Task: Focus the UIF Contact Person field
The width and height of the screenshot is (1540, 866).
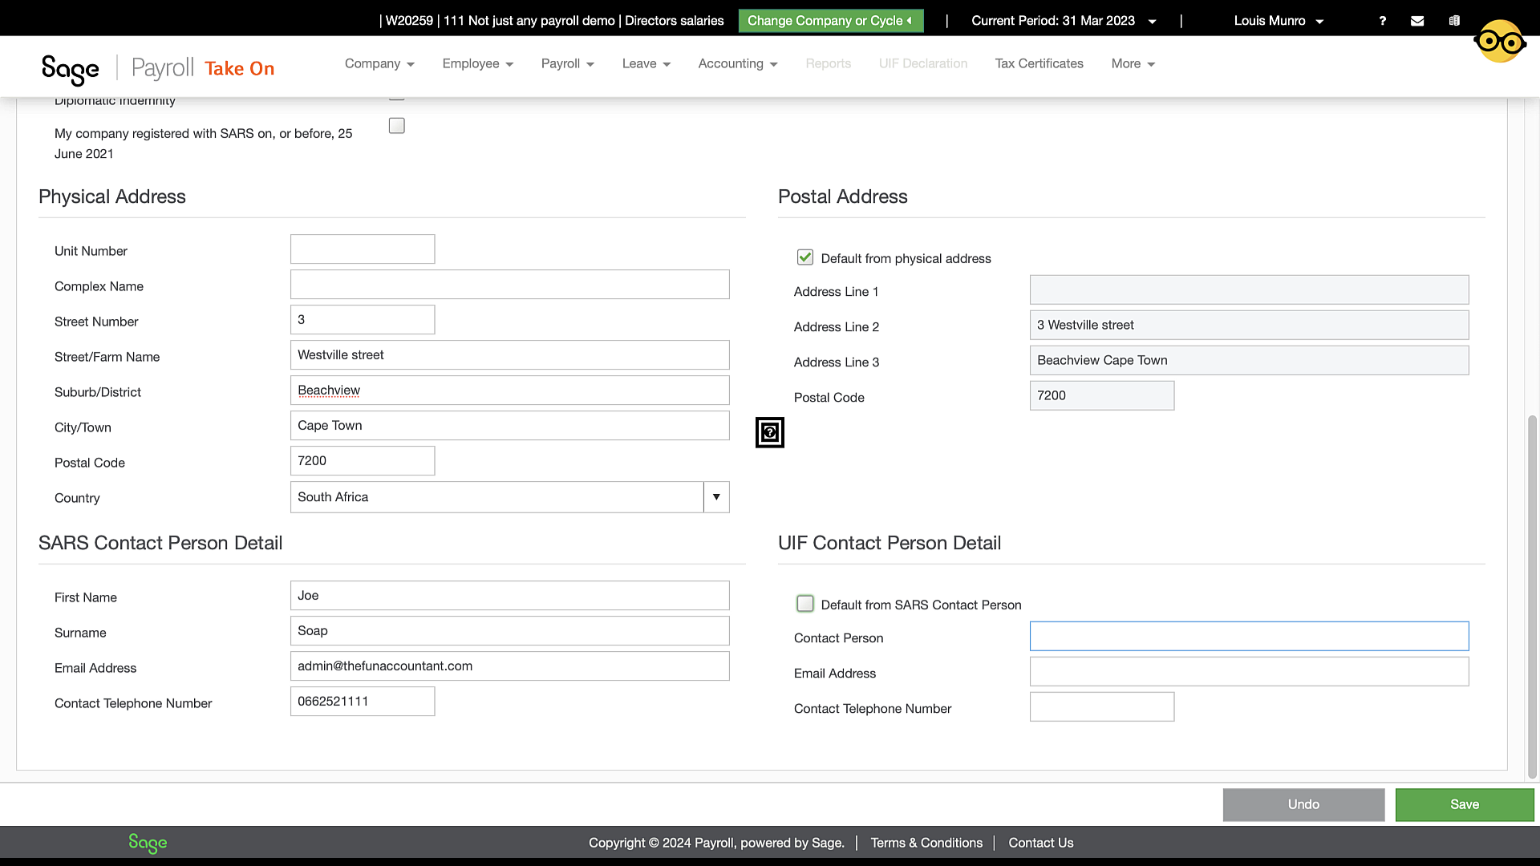Action: (1250, 637)
